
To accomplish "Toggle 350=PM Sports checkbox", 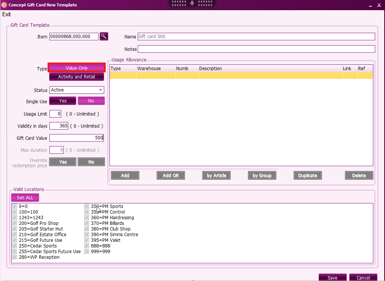I will [86, 206].
